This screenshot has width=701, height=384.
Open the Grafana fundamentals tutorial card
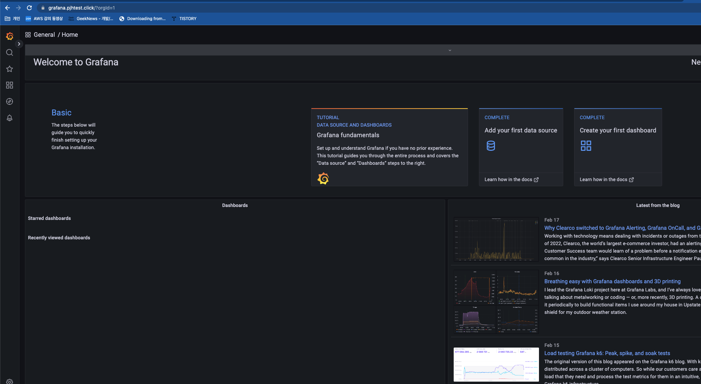[x=389, y=147]
